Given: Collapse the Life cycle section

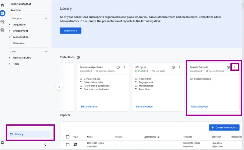Looking at the screenshot, I should (46, 18).
